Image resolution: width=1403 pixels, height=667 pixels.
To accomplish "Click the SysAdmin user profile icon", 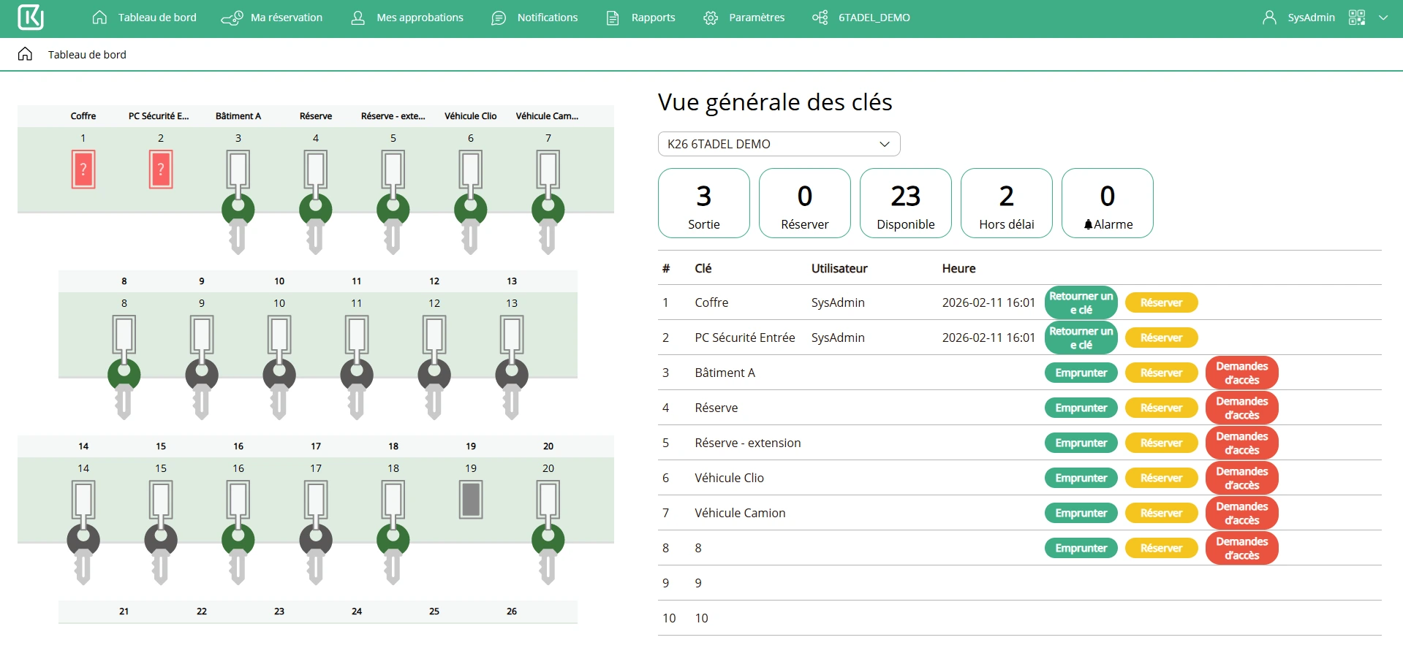I will (x=1269, y=18).
